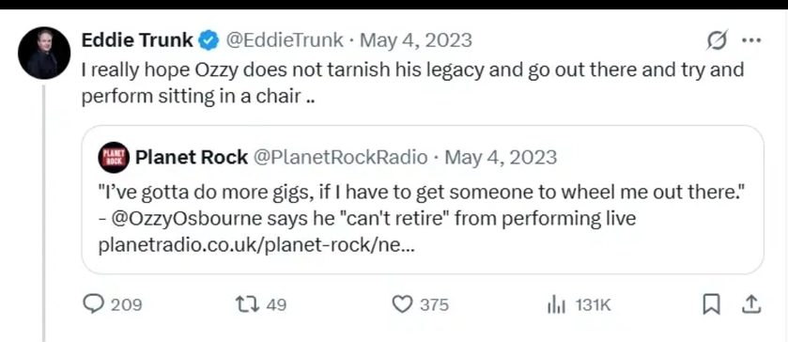
Task: Like the tweet with heart icon
Action: tap(402, 304)
